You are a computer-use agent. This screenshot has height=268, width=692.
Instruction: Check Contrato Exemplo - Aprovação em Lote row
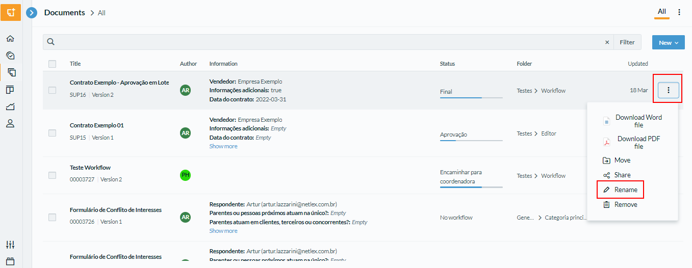pyautogui.click(x=53, y=90)
